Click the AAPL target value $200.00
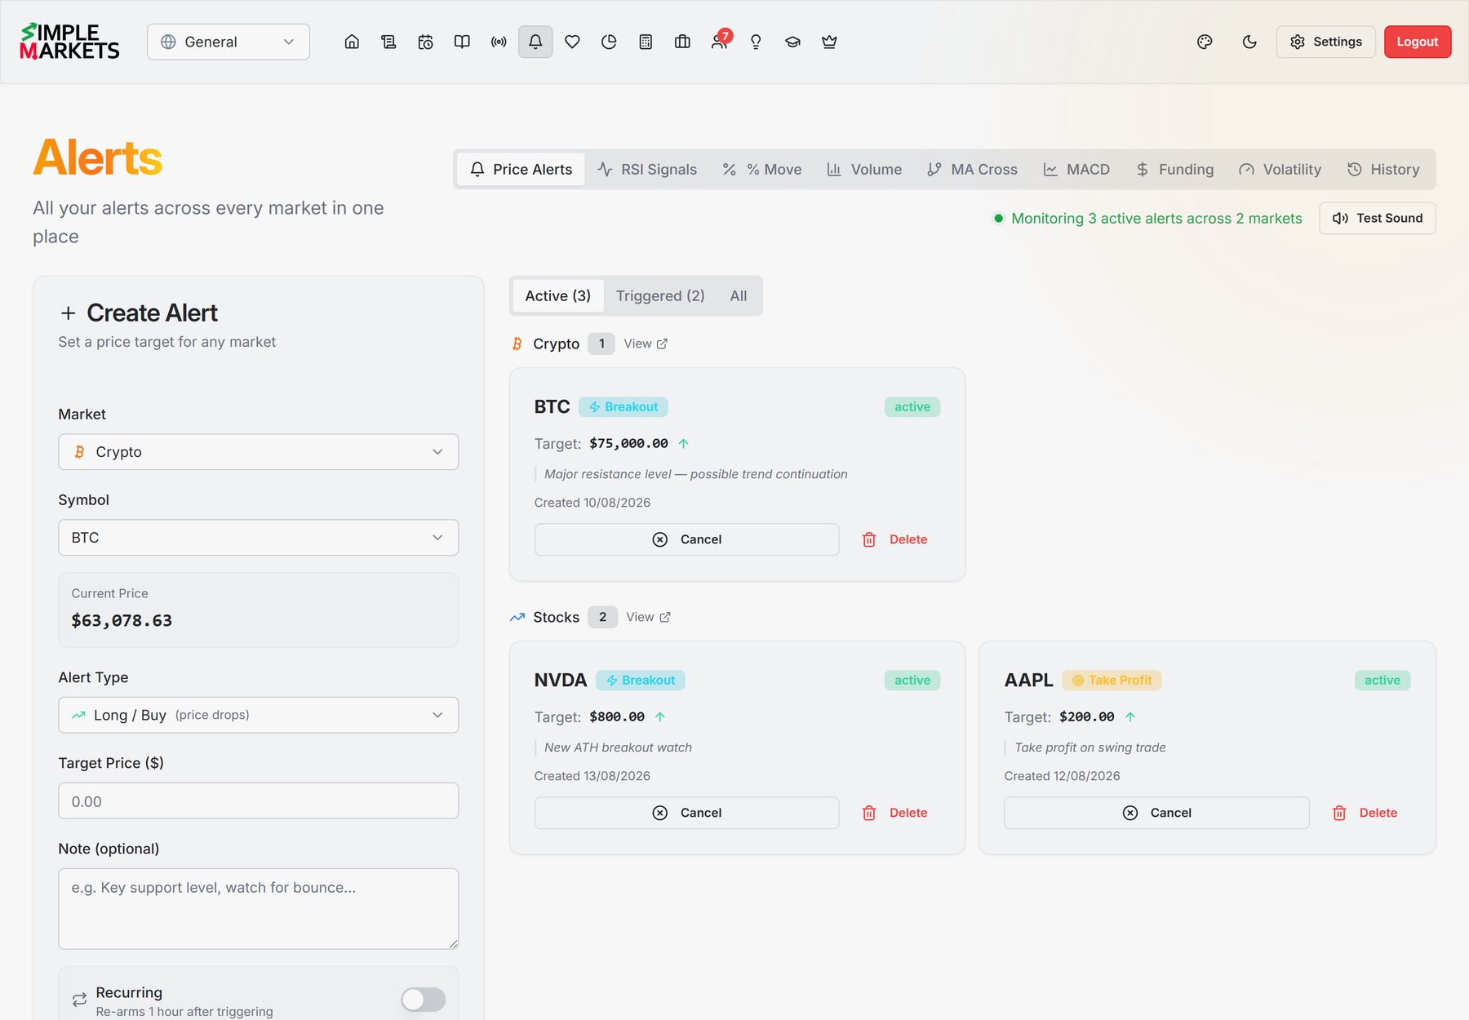This screenshot has height=1020, width=1469. click(x=1087, y=716)
